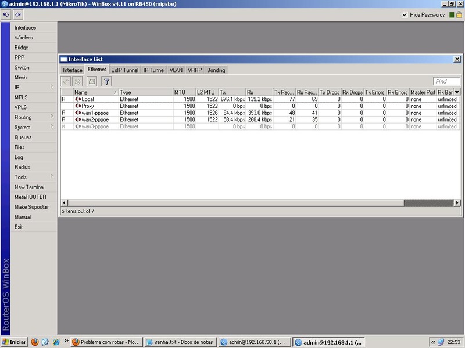Switch to the Interface tab
This screenshot has height=348, width=465.
pyautogui.click(x=73, y=70)
